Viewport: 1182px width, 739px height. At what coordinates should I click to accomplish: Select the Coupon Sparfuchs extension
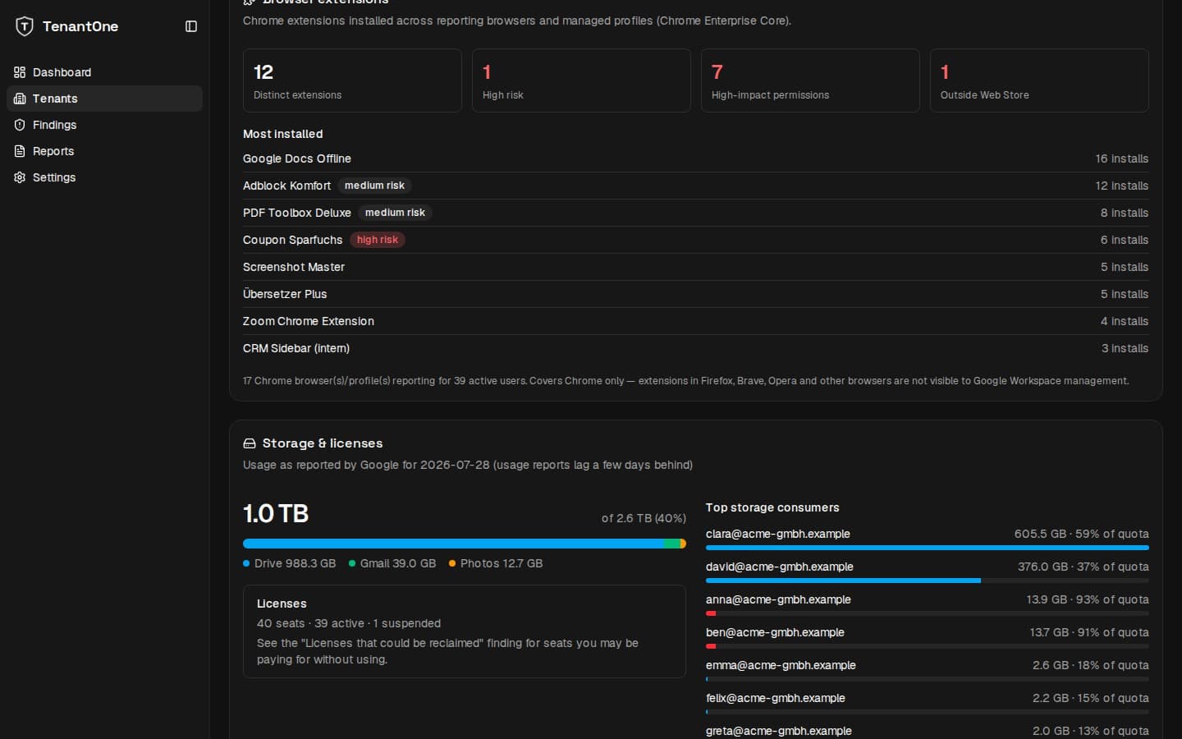292,240
